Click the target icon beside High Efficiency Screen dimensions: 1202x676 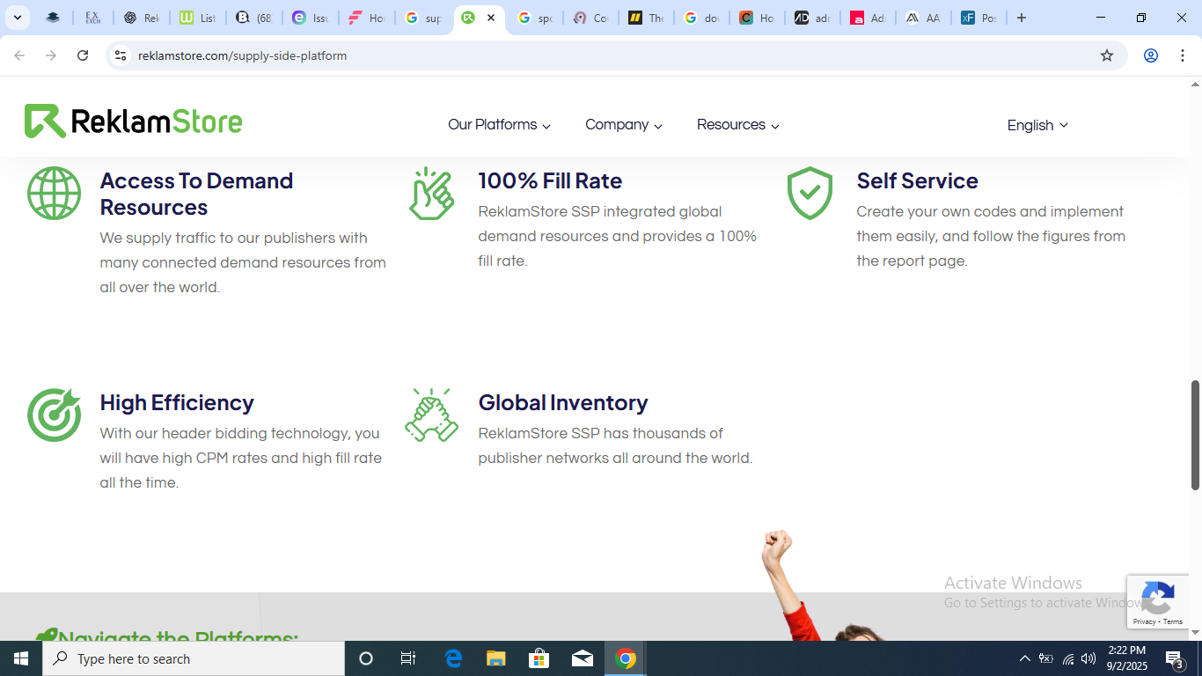tap(54, 415)
